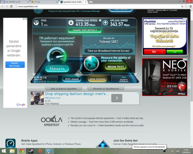Open the AliExpress.com ad link

pos(52,98)
